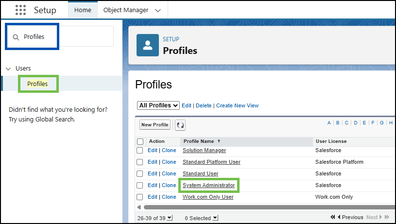Tick the System Administrator row checkbox
The width and height of the screenshot is (396, 224).
point(139,185)
